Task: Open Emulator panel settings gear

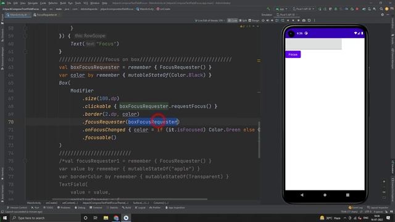Action: tap(383, 15)
